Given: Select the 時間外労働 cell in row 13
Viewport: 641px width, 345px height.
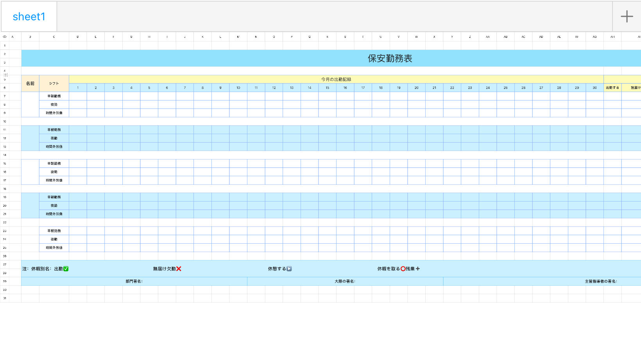Looking at the screenshot, I should coord(54,147).
